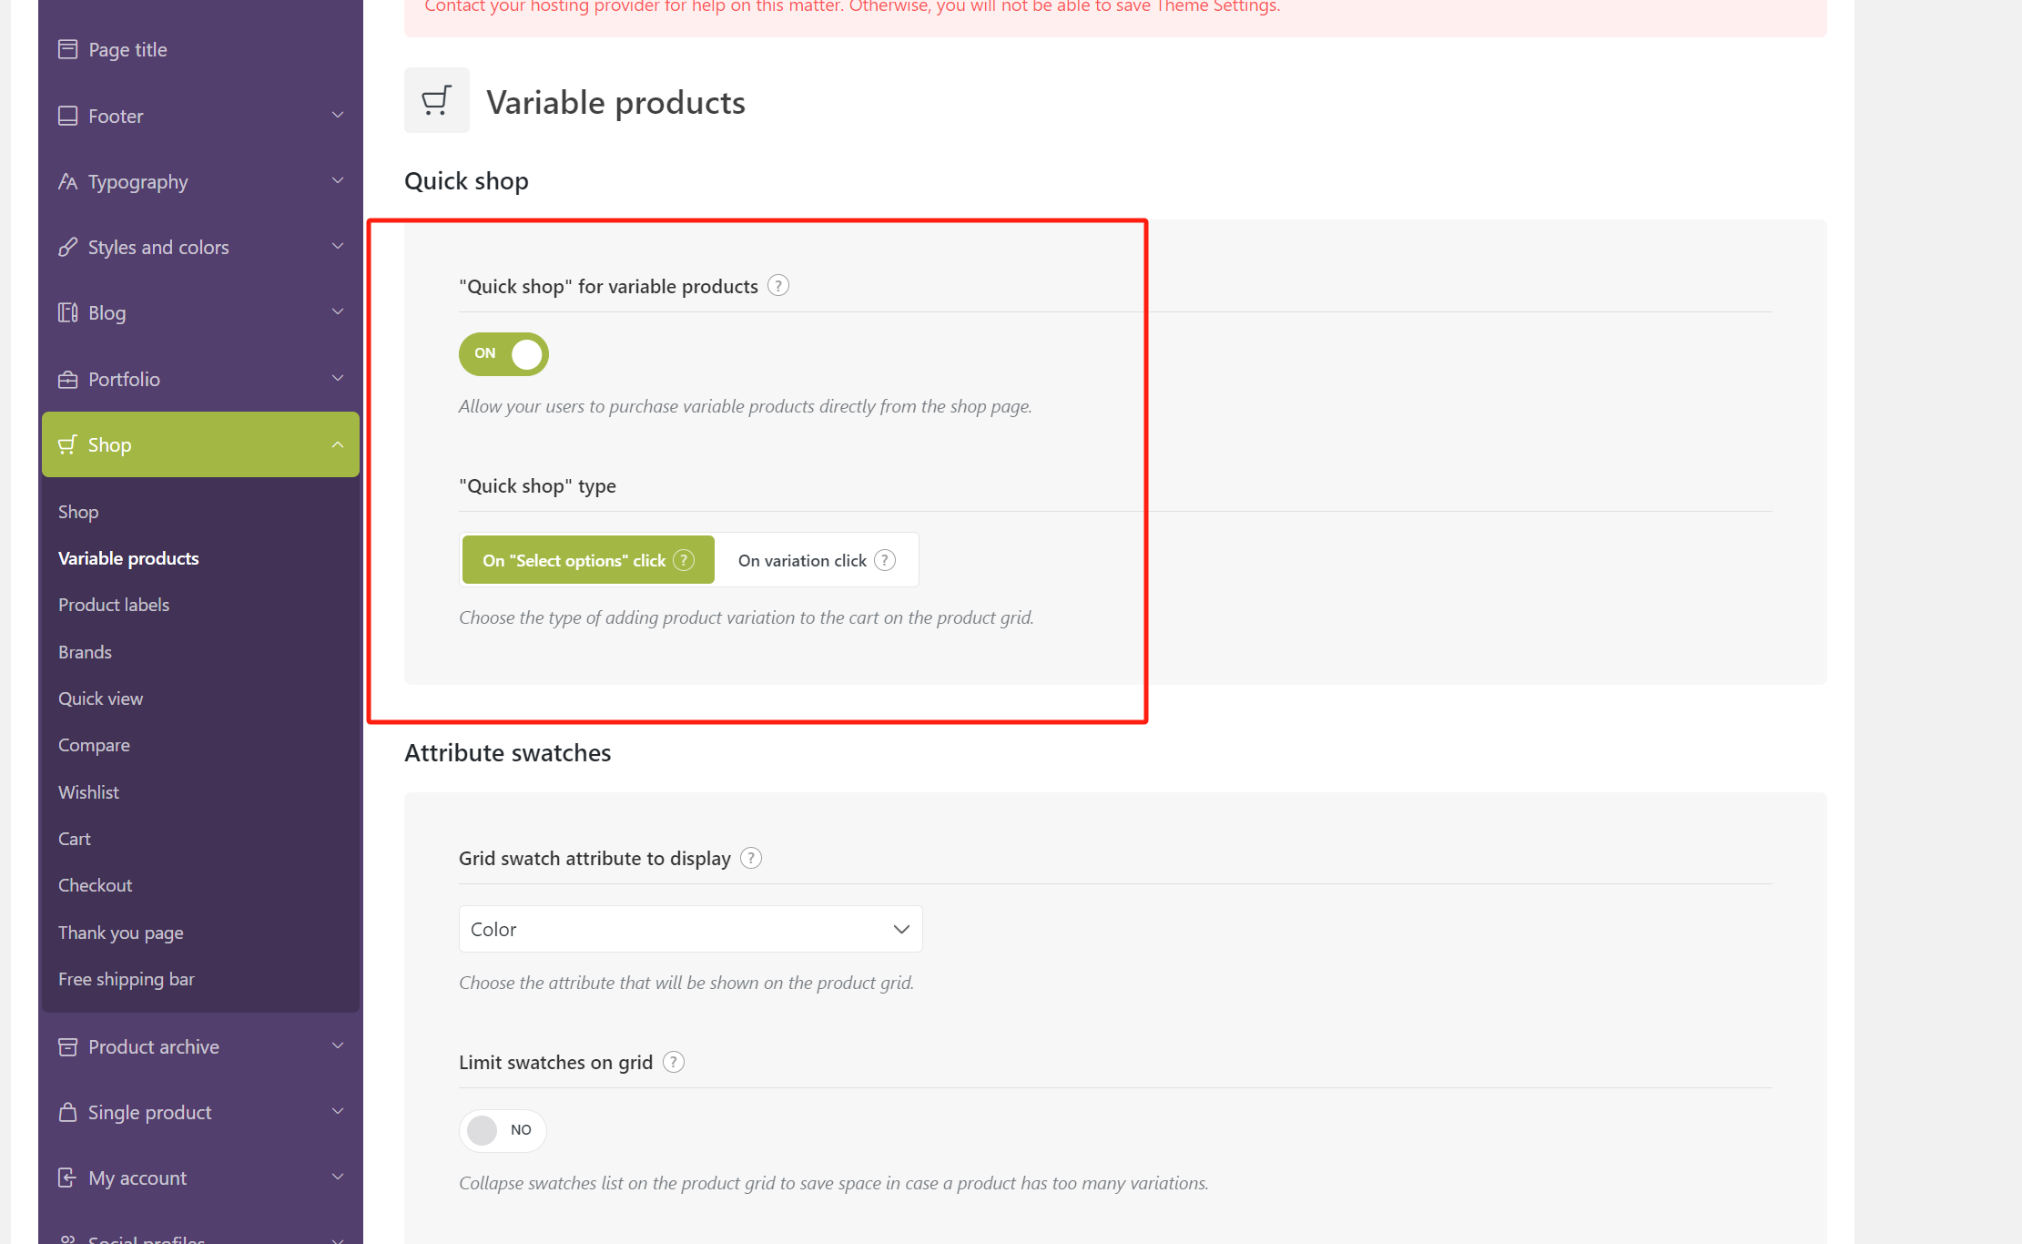This screenshot has height=1244, width=2022.
Task: Choose the On "Select options" click button
Action: click(574, 560)
